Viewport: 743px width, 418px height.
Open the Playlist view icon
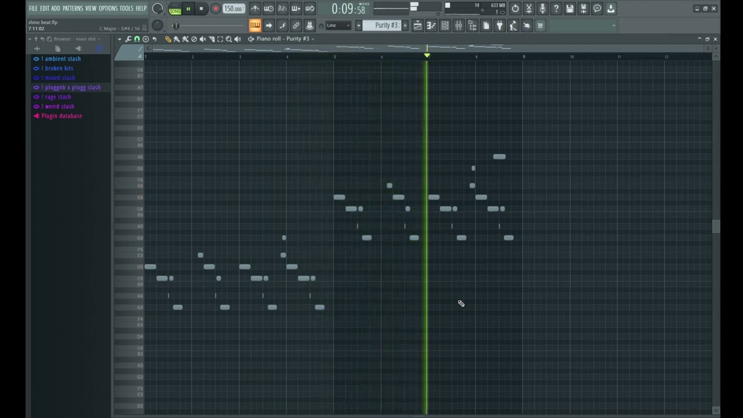click(417, 26)
